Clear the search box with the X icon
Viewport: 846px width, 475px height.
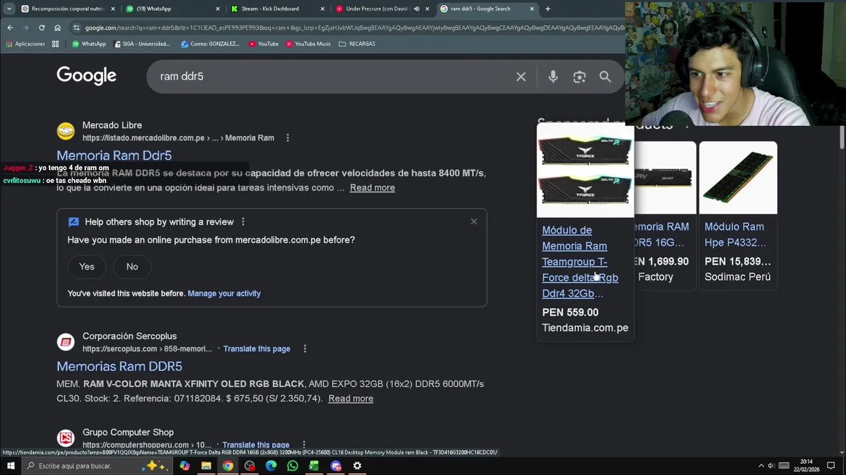(x=521, y=77)
